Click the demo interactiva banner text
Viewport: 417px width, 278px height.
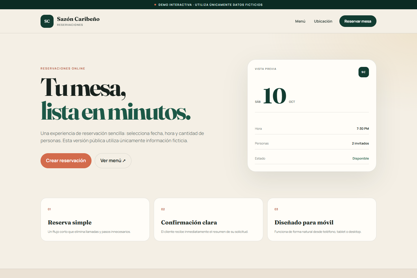coord(211,5)
